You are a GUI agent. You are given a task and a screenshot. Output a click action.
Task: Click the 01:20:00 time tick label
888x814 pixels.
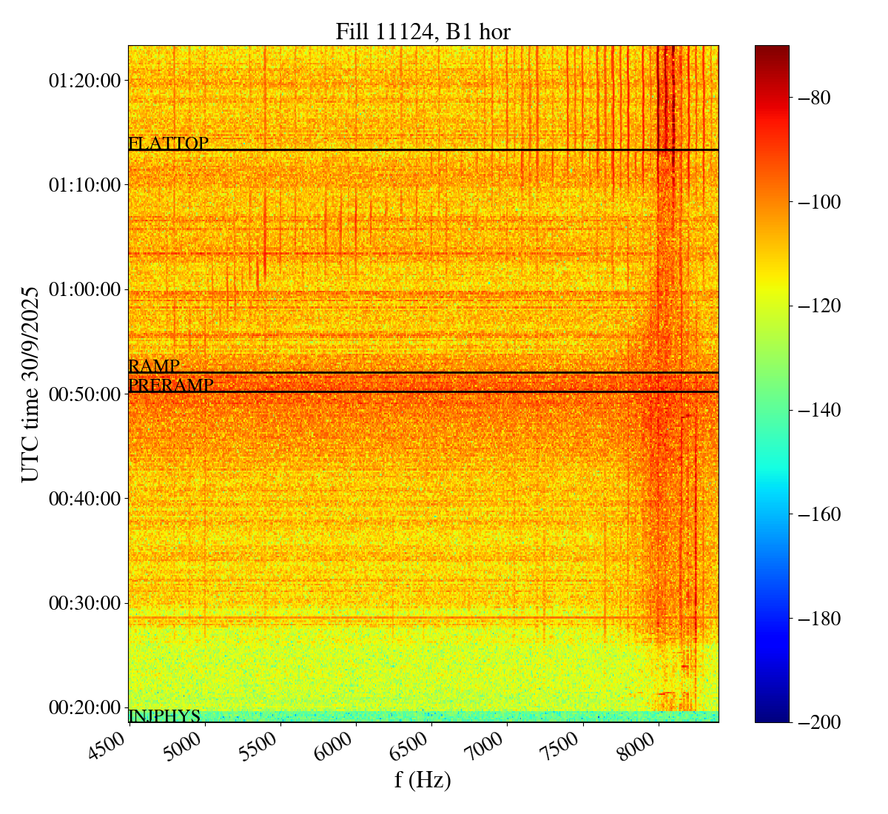click(x=84, y=81)
